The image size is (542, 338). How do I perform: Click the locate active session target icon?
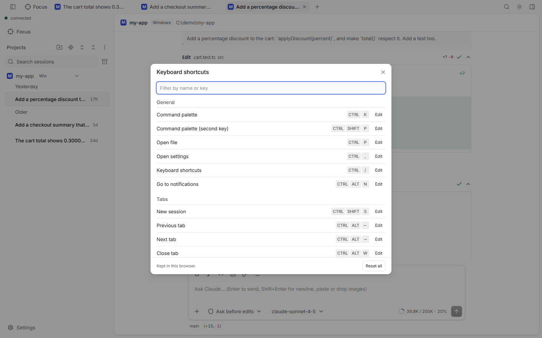click(71, 47)
